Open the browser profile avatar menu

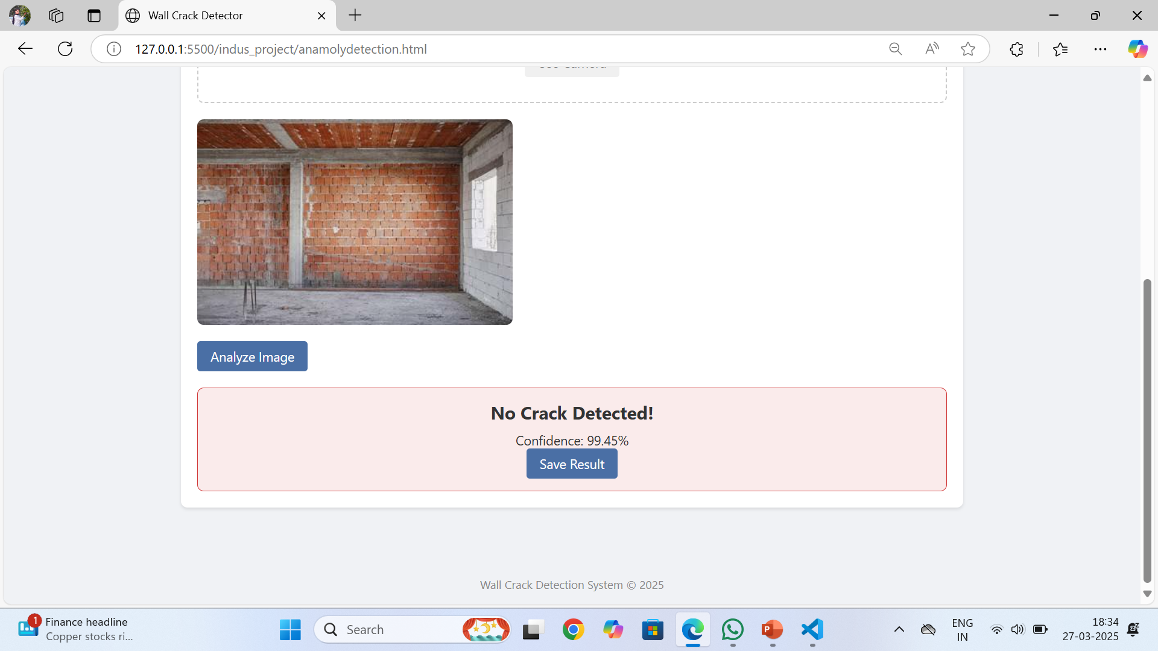point(19,16)
